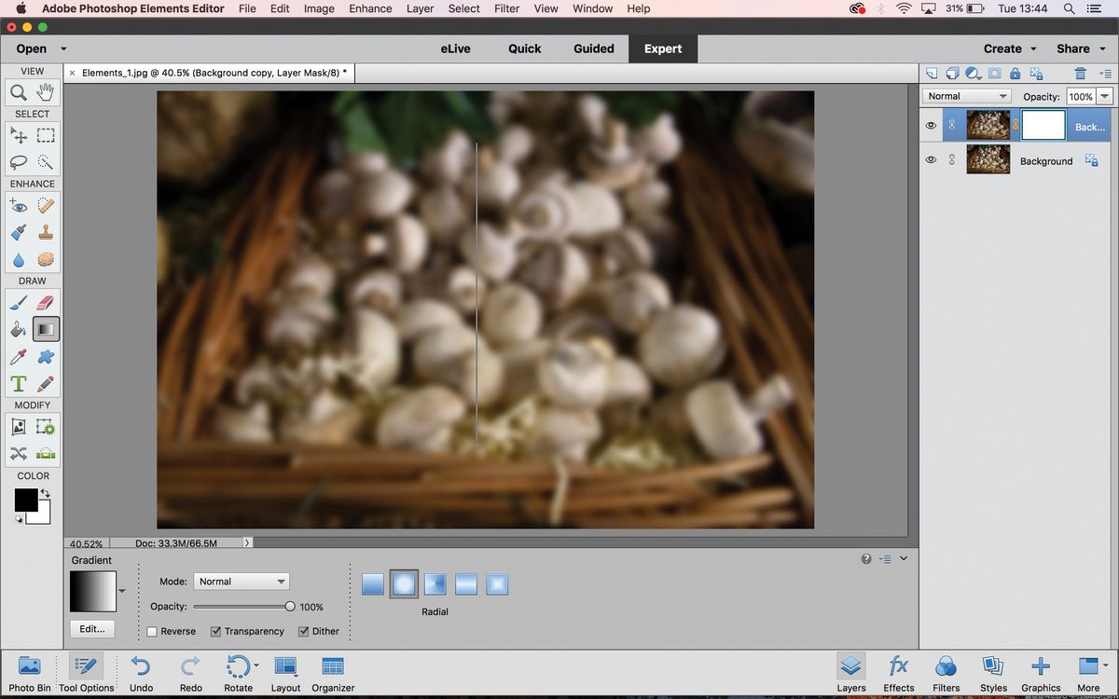This screenshot has height=699, width=1119.
Task: Select the Spot Healing Brush tool
Action: (46, 206)
